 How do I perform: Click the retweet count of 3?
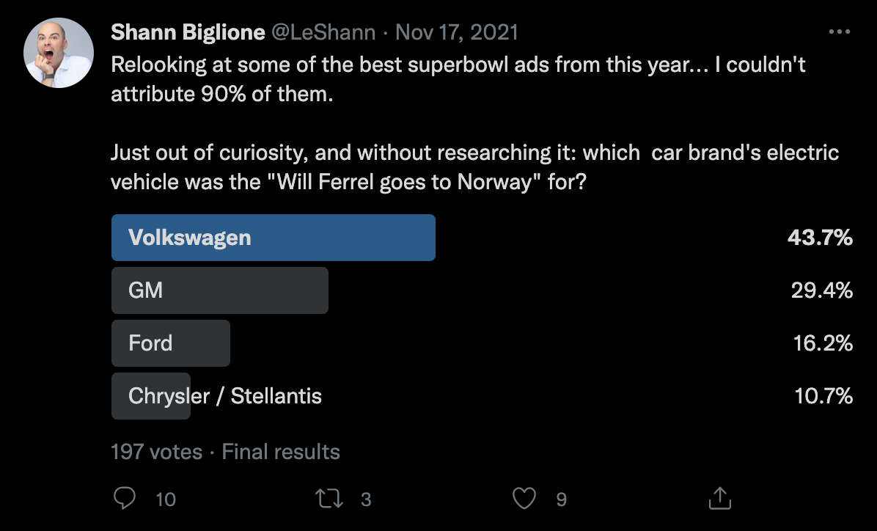366,499
